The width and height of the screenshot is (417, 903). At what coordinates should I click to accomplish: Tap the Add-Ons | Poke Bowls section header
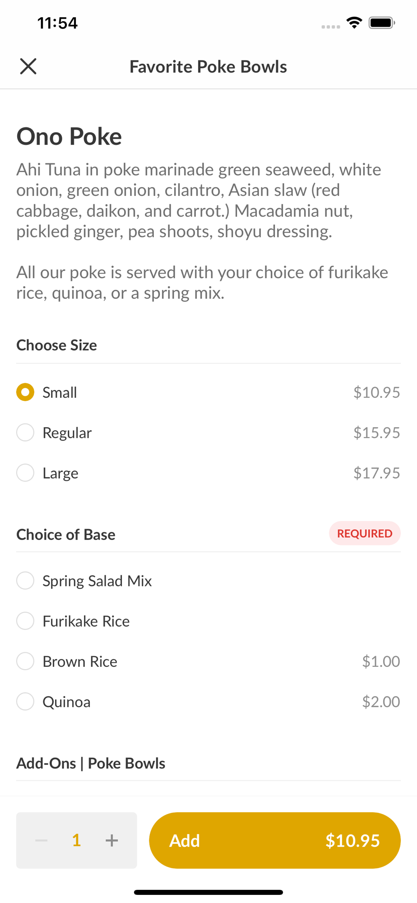(x=91, y=763)
